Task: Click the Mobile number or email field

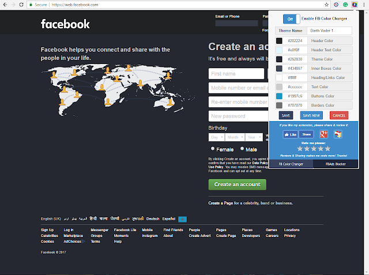Action: coord(238,88)
